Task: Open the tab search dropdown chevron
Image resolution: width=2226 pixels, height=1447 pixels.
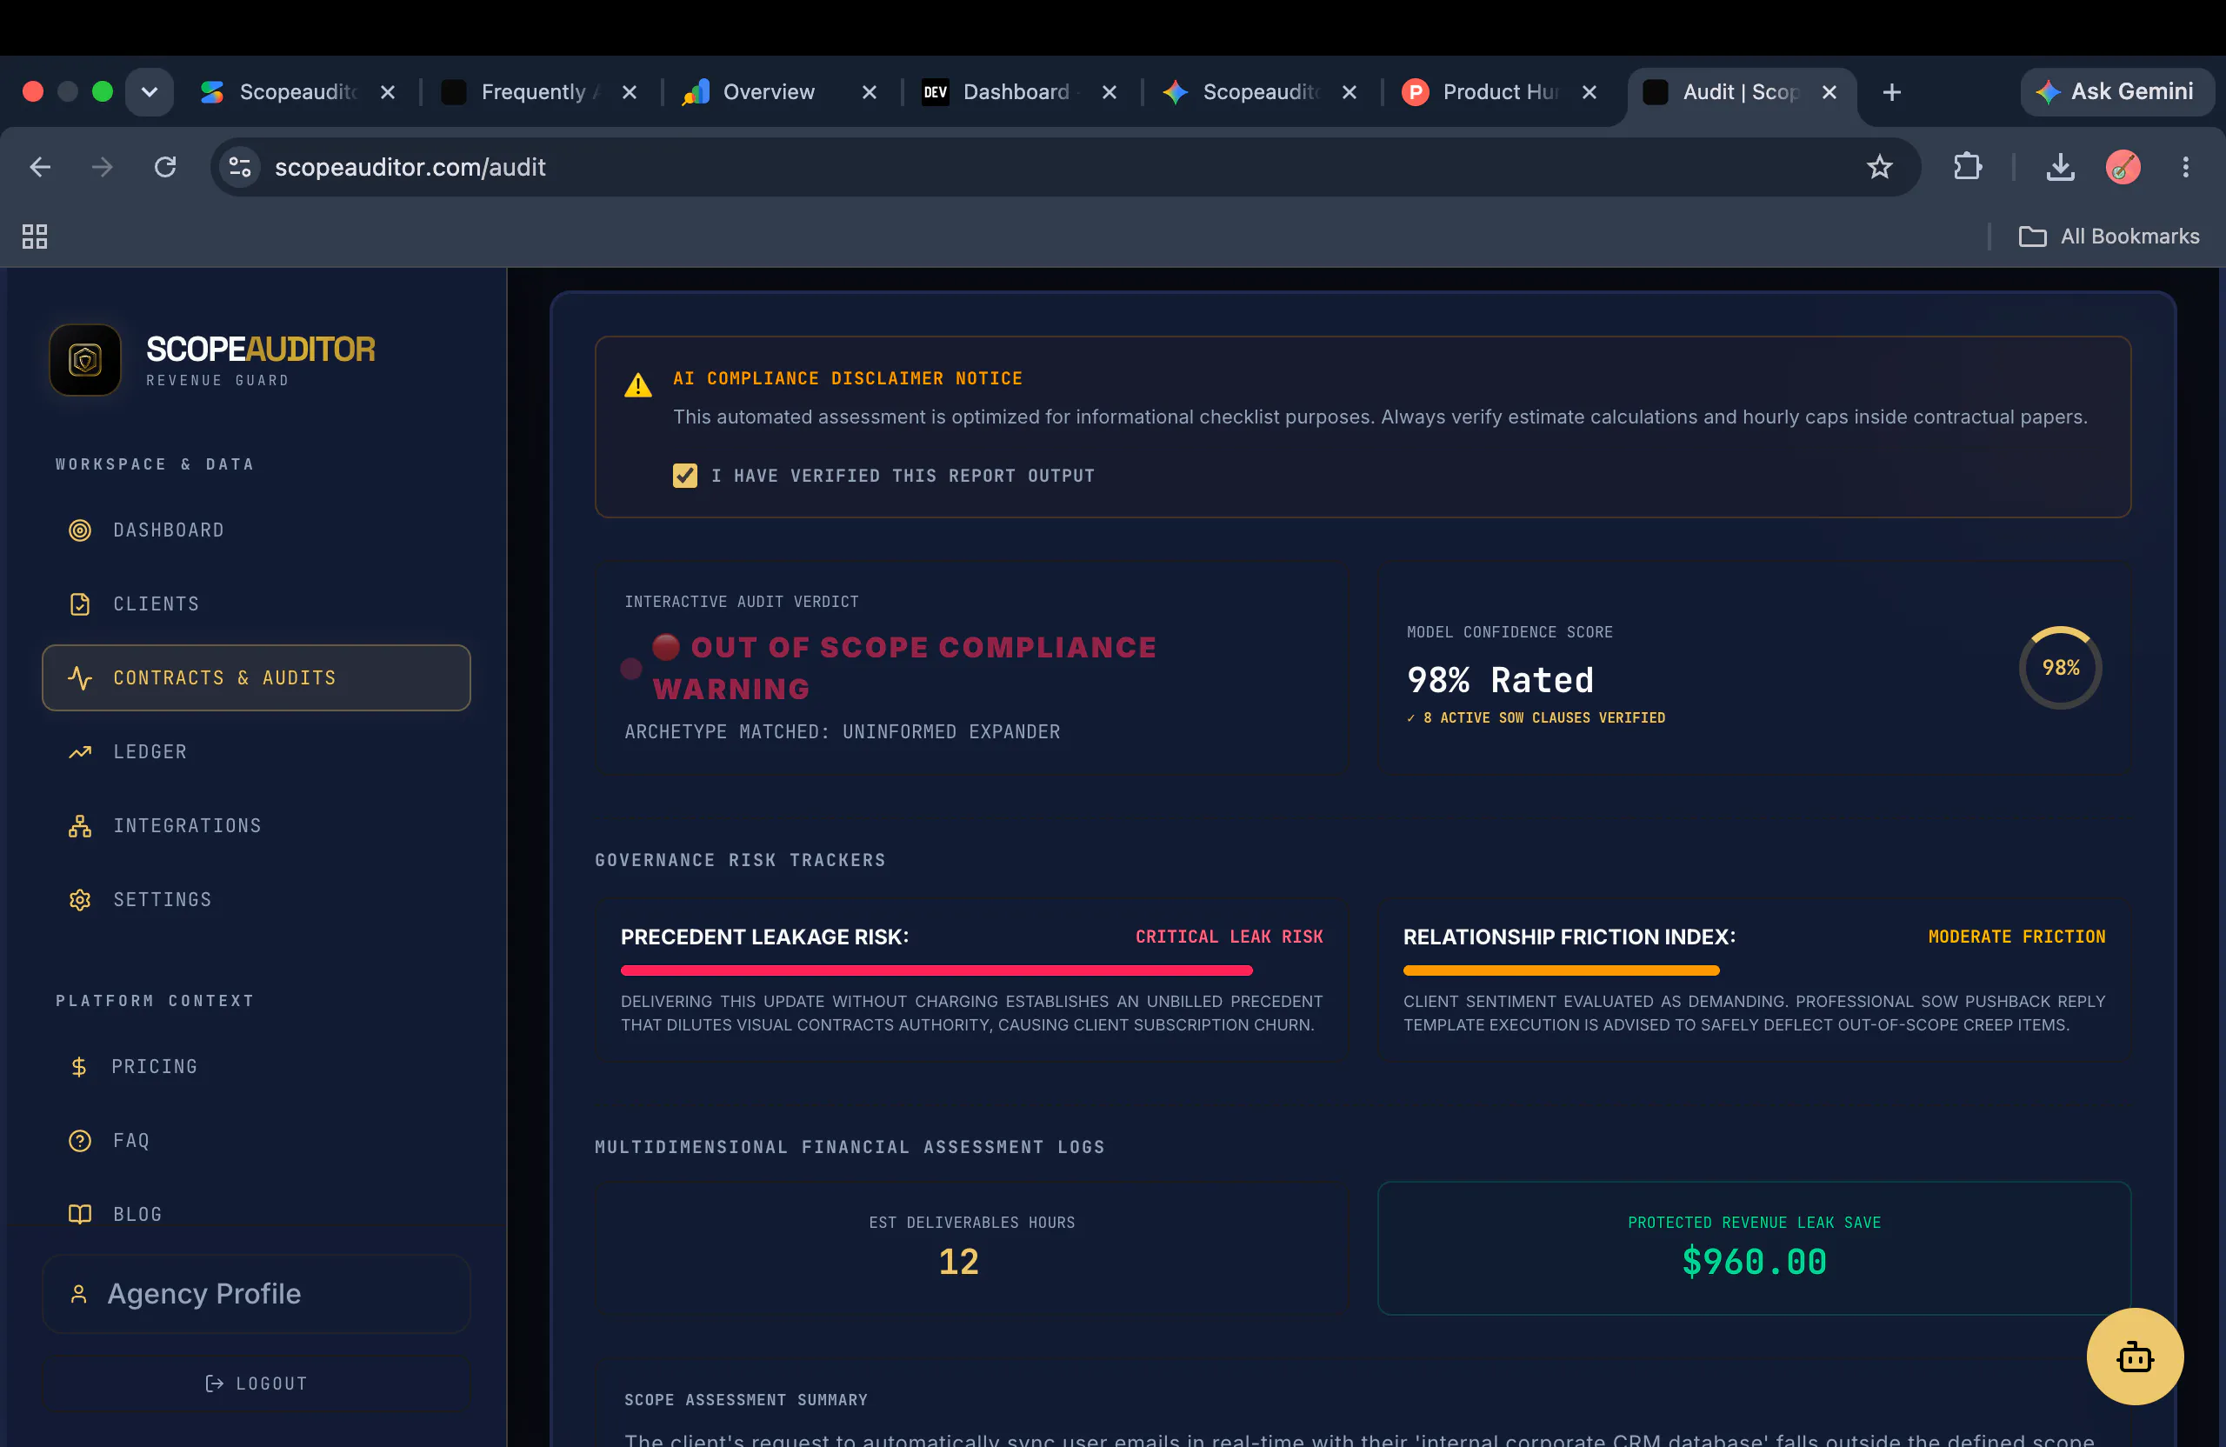Action: (150, 91)
